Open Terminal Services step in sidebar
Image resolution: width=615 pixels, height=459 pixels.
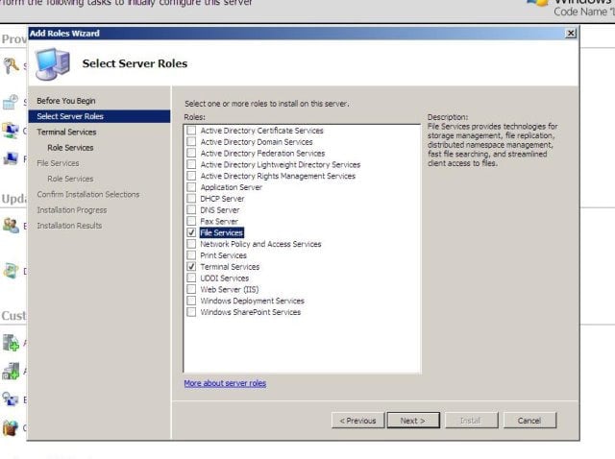66,133
